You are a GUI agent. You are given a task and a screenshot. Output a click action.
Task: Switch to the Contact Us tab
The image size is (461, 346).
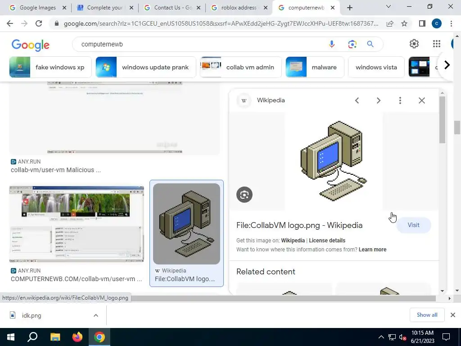[x=173, y=8]
